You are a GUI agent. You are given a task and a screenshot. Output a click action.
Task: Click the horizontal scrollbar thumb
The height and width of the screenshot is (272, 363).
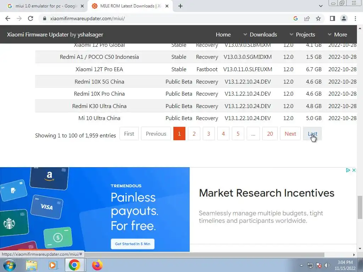click(162, 255)
